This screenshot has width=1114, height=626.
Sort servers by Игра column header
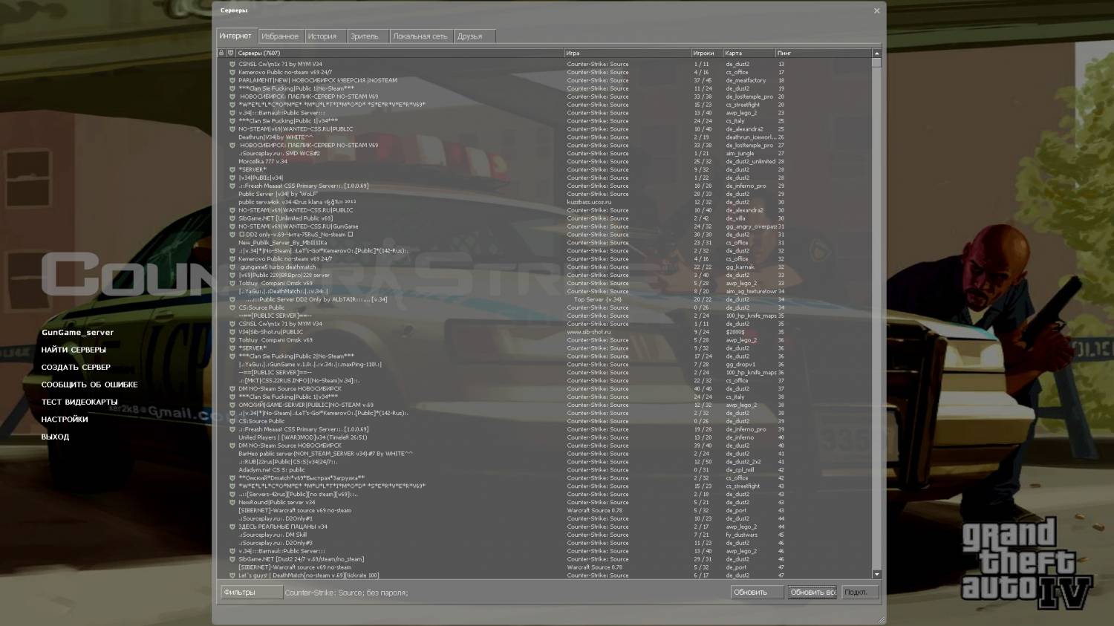(x=628, y=53)
